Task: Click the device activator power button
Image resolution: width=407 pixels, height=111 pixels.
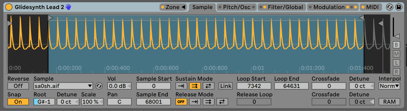Action: (9, 7)
